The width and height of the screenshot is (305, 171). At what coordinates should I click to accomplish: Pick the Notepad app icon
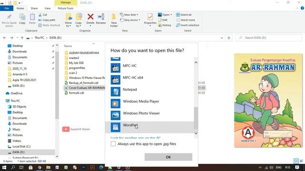pos(115,92)
